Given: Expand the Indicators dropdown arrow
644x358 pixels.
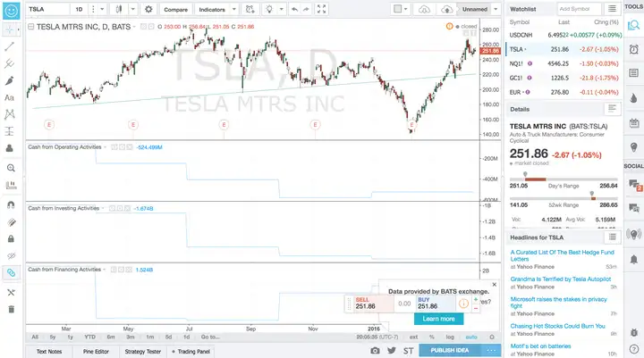Looking at the screenshot, I should (233, 9).
